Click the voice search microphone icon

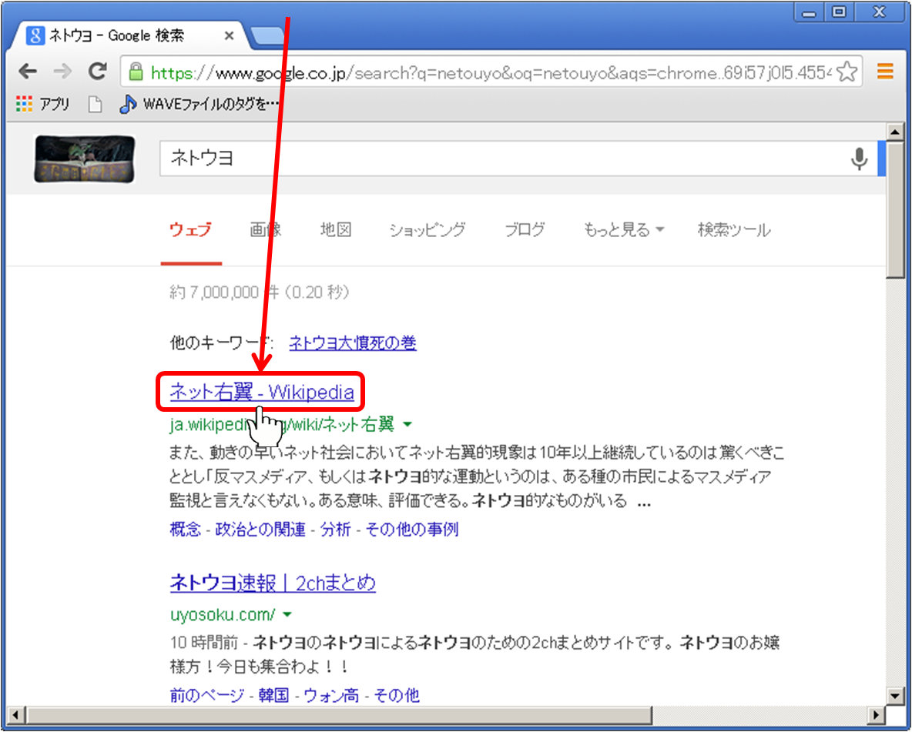point(858,159)
